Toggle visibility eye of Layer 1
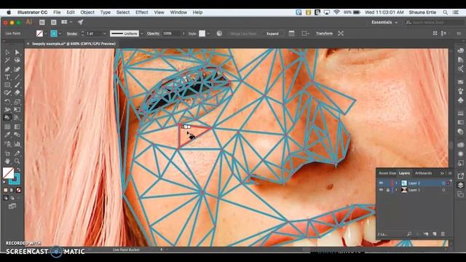This screenshot has width=466, height=262. (381, 190)
